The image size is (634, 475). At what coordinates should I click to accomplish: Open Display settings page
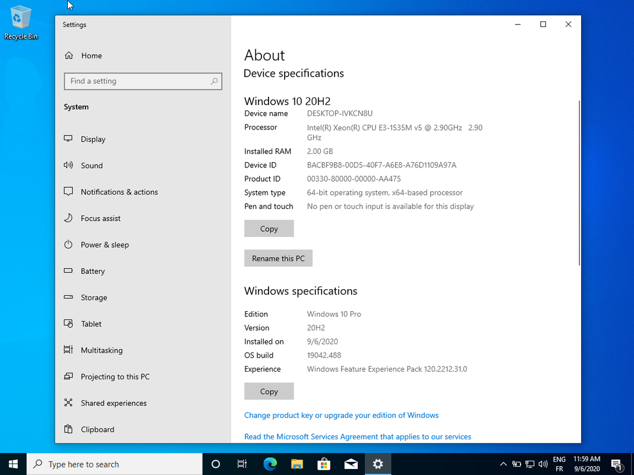point(143,139)
